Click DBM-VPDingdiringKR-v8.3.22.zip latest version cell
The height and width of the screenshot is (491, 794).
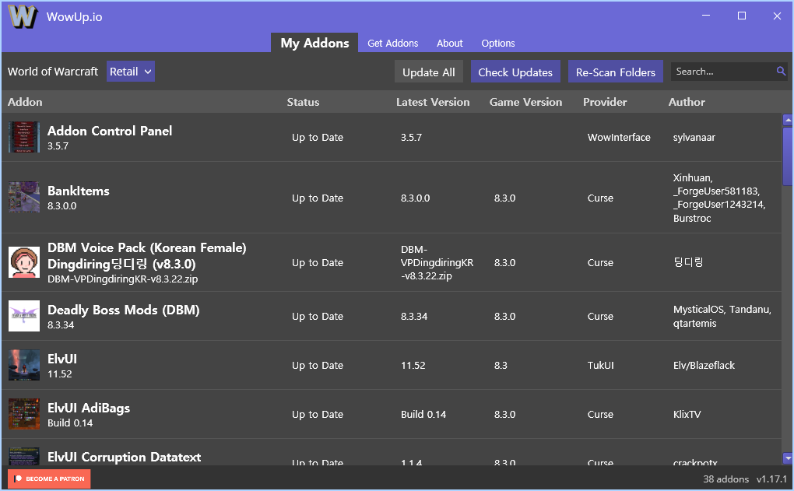click(x=437, y=263)
